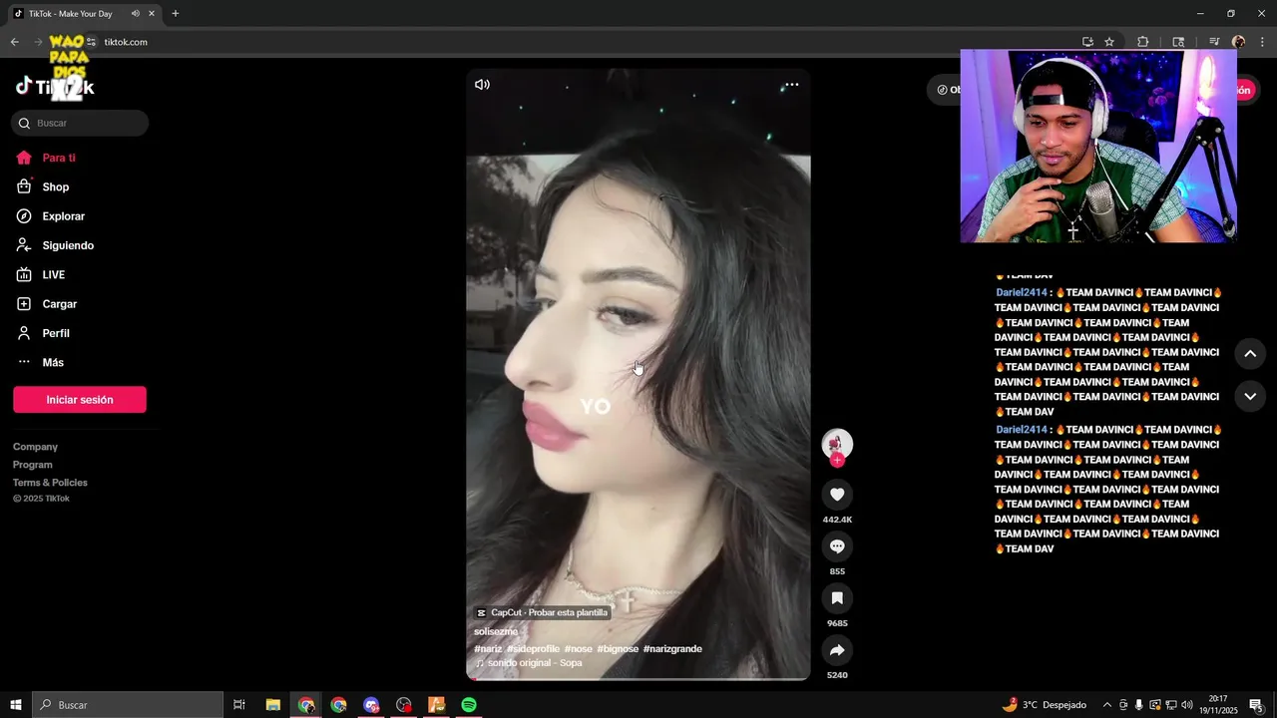Open the solisezme username link

pos(496,631)
